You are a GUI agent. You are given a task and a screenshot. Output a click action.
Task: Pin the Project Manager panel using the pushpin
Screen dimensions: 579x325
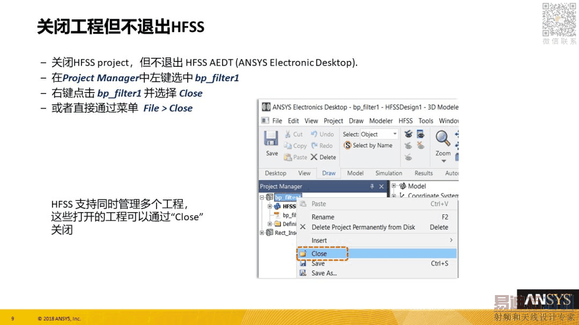372,187
